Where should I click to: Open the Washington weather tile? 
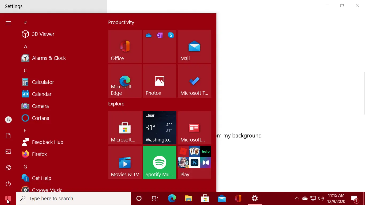(160, 128)
